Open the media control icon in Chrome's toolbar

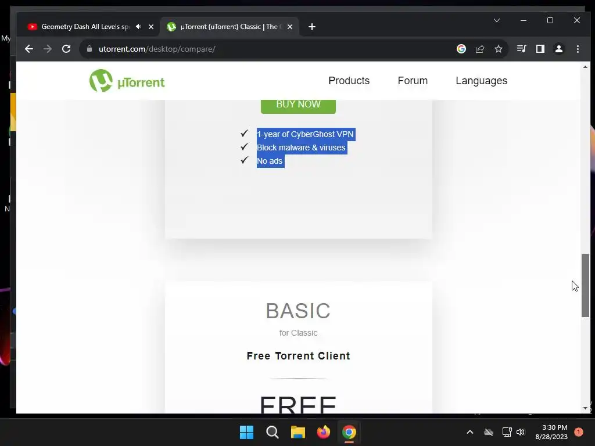[521, 49]
